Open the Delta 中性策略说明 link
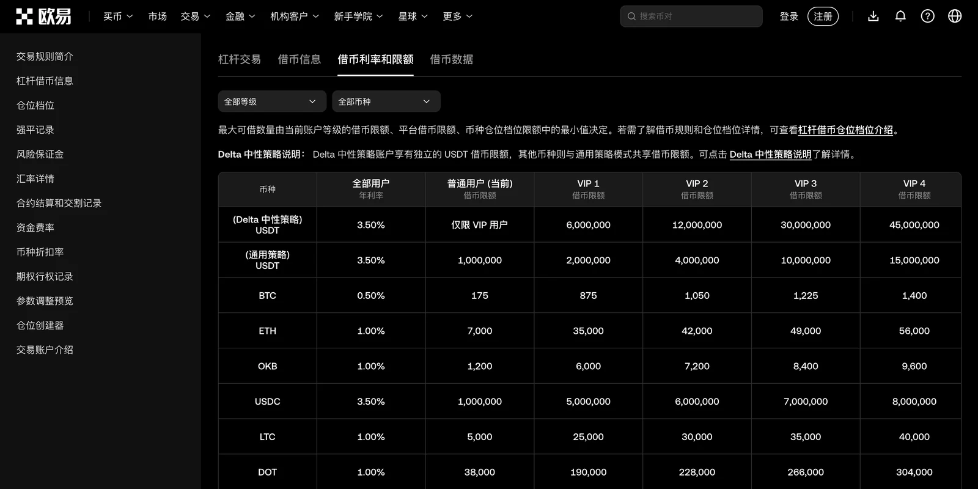The image size is (978, 489). point(770,154)
